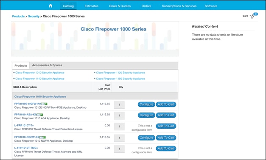Click the green badge next to FPR1010E-NGFW-K9
This screenshot has width=266, height=160.
(x=44, y=104)
